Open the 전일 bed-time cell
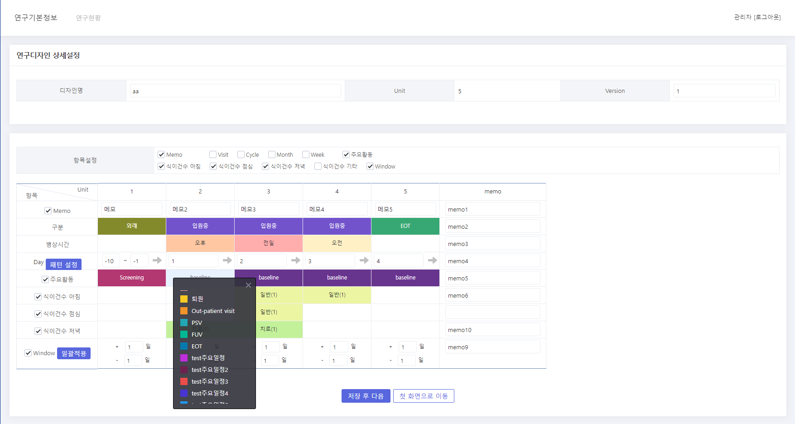 click(x=269, y=243)
